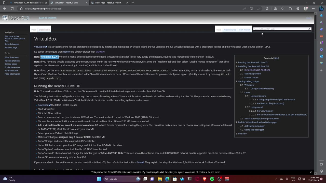326x183 pixels.
Task: Open Windows Start menu
Action: tap(99, 179)
